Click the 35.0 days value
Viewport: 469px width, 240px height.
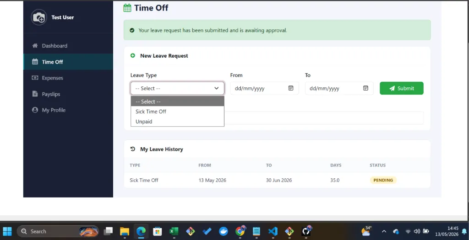(335, 180)
